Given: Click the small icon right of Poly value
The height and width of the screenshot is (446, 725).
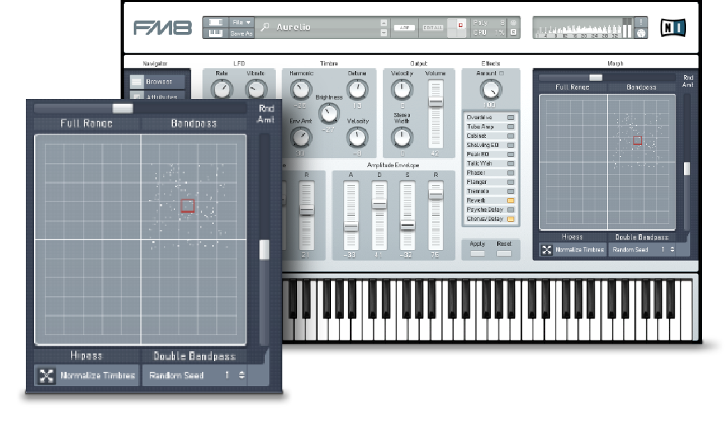Looking at the screenshot, I should click(x=513, y=22).
